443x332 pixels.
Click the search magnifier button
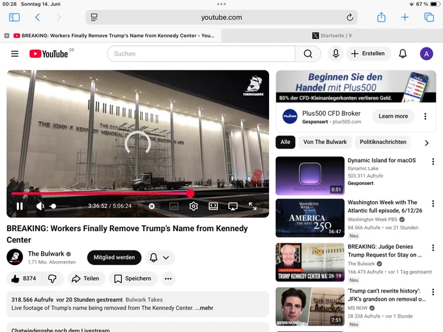[308, 53]
